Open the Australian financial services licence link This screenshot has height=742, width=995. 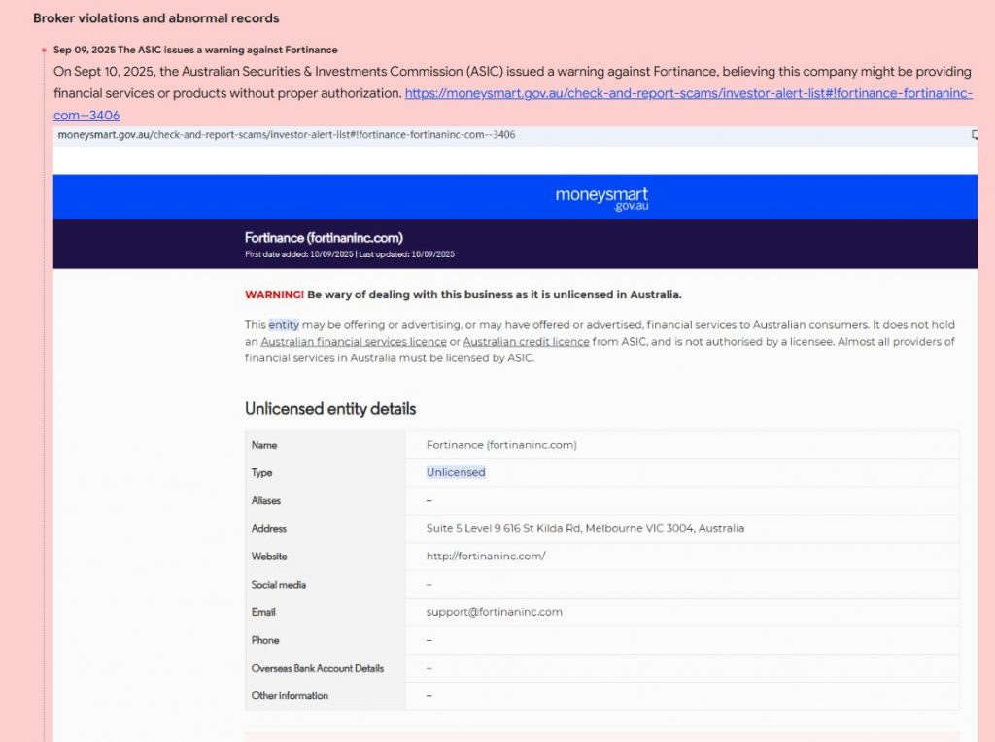354,342
